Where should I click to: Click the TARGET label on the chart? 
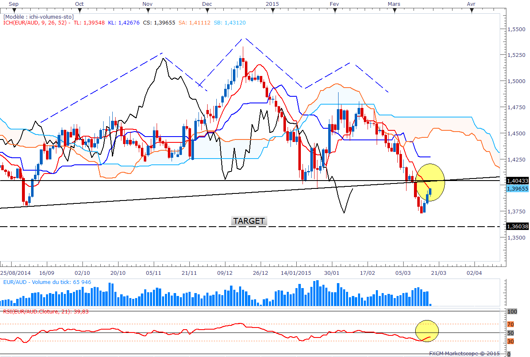click(x=249, y=221)
